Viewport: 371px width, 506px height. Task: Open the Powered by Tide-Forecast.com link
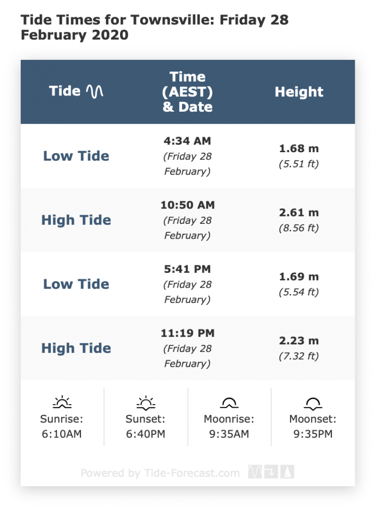point(160,473)
